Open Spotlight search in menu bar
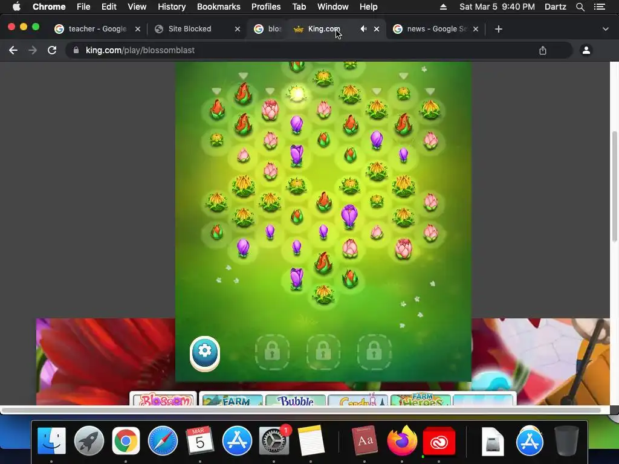619x464 pixels. coord(580,7)
